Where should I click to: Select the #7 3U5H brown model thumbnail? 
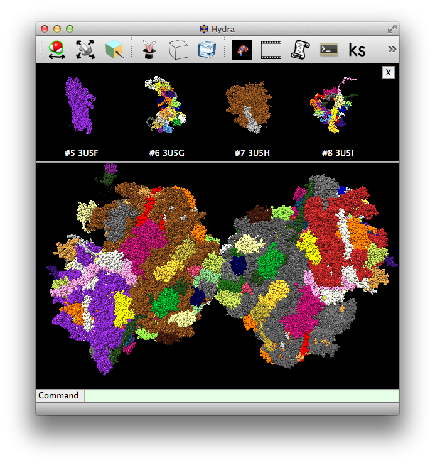coord(248,106)
